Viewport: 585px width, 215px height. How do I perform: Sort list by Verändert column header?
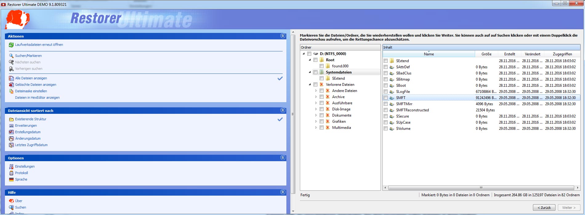pyautogui.click(x=533, y=54)
